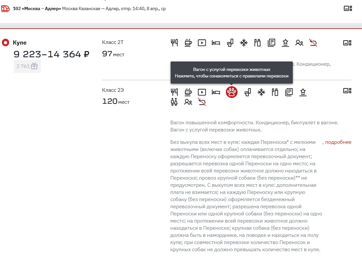
Task: Click the star icon in Класс 2Т row
Action: click(285, 43)
